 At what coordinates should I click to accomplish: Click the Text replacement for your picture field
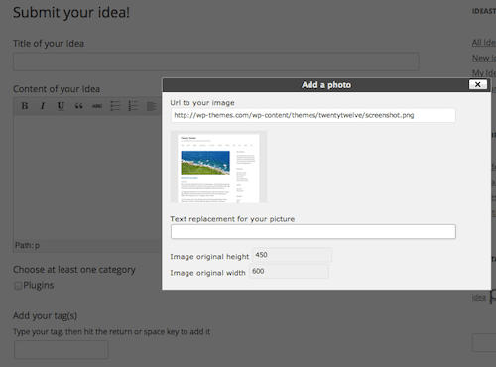(313, 231)
